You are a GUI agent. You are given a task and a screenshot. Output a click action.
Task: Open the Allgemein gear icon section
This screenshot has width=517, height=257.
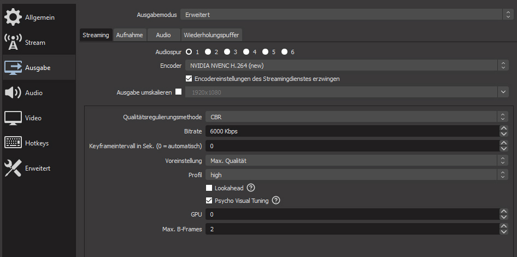[x=13, y=17]
